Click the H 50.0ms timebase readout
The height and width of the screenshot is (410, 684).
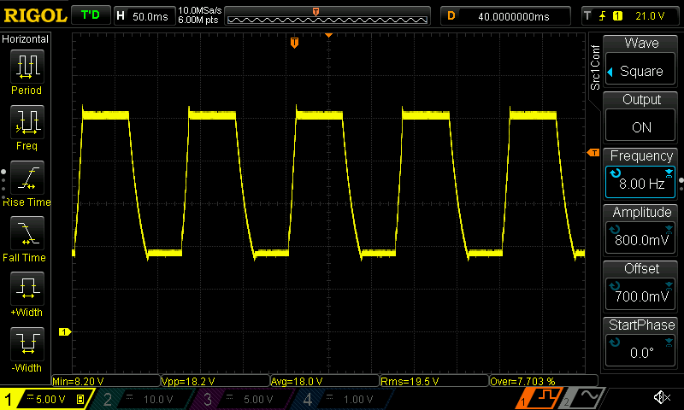[x=144, y=16]
